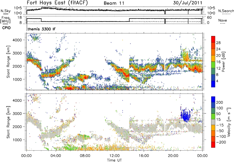
Task: Click the '100' tick on the Velocity colorbar
Action: pyautogui.click(x=220, y=108)
